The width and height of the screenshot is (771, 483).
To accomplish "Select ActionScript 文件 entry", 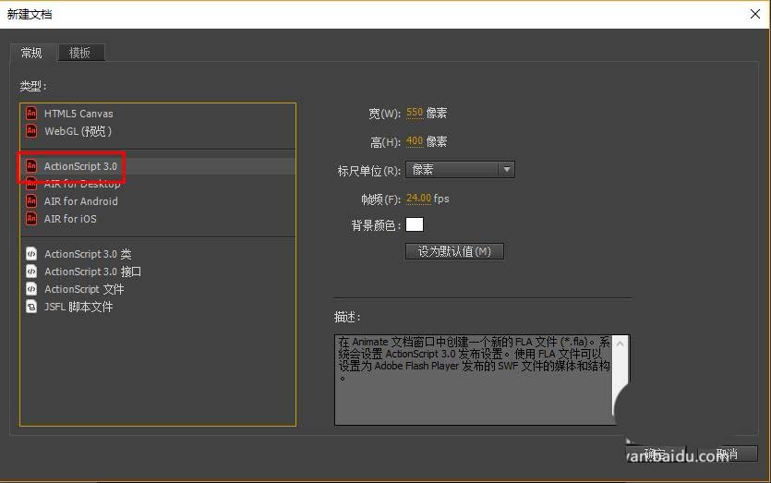I will tap(157, 289).
